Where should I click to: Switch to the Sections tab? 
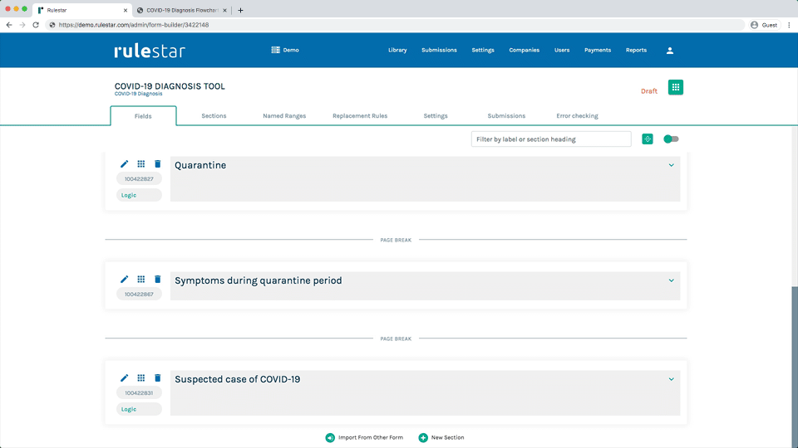pos(214,116)
